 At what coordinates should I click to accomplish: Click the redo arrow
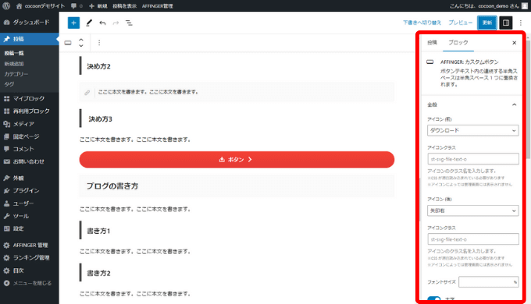point(116,23)
